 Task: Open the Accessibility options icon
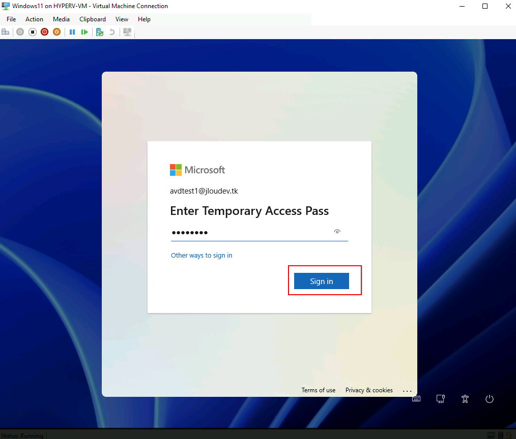(x=465, y=399)
